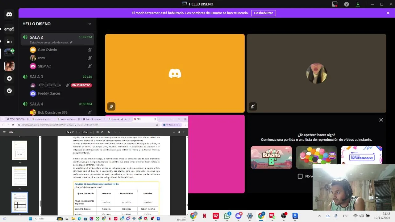Viewport: 395px width, 222px height.
Task: Open OBS Studio from the taskbar
Action: 284,216
